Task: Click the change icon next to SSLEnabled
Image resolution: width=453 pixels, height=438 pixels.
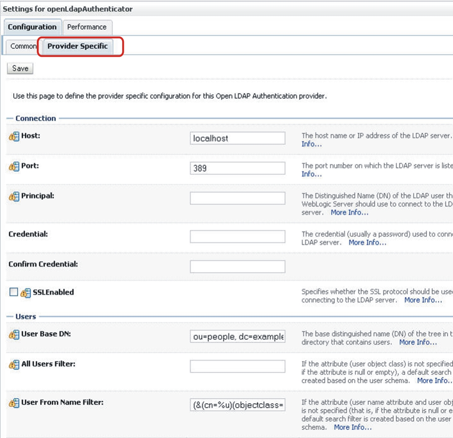Action: tap(25, 293)
